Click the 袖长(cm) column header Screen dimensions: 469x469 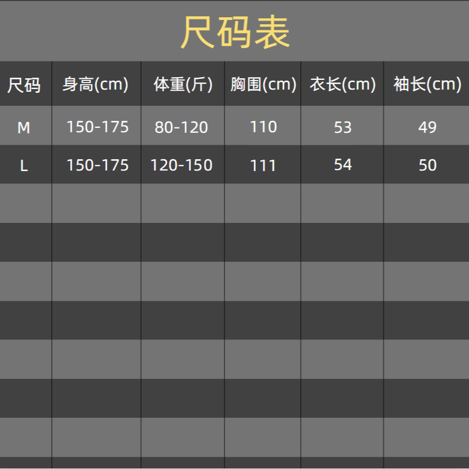[426, 84]
